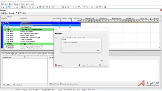The width and height of the screenshot is (162, 91).
Task: Click the E&C EPS node icon
Action: (x=5, y=30)
